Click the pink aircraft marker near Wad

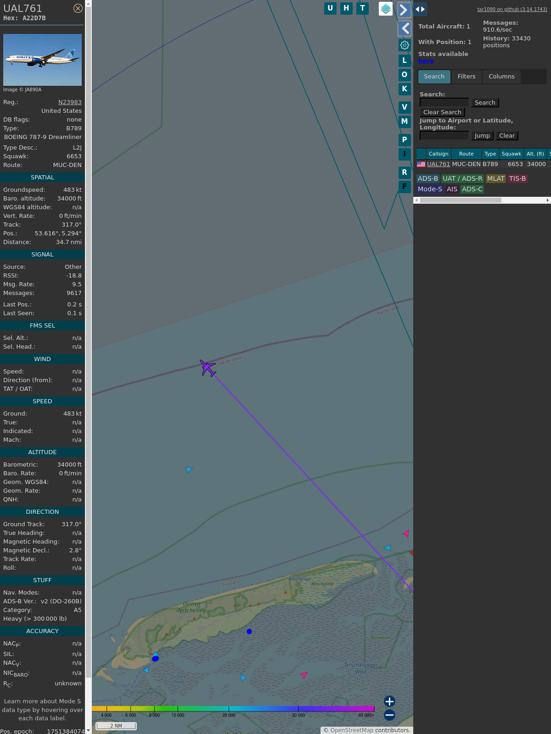pos(304,675)
